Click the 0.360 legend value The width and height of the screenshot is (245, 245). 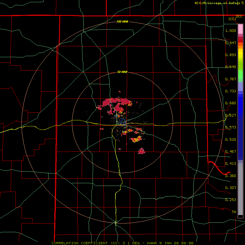click(x=231, y=176)
